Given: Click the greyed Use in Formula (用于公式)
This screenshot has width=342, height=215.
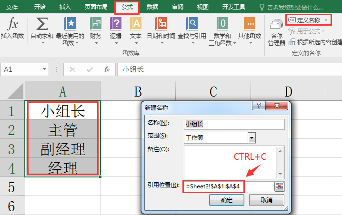Looking at the screenshot, I should [x=306, y=31].
